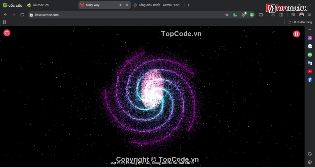Screen dimensions: 315x168
Task: Open the browser main menu
Action: [x=309, y=15]
